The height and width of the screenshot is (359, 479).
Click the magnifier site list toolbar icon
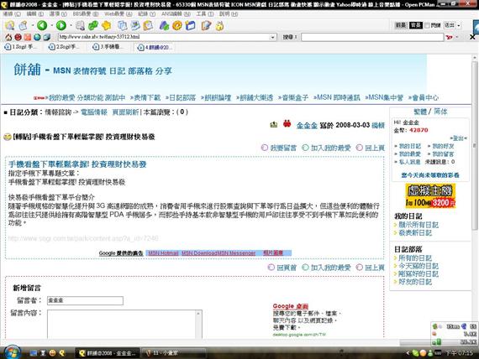10,25
